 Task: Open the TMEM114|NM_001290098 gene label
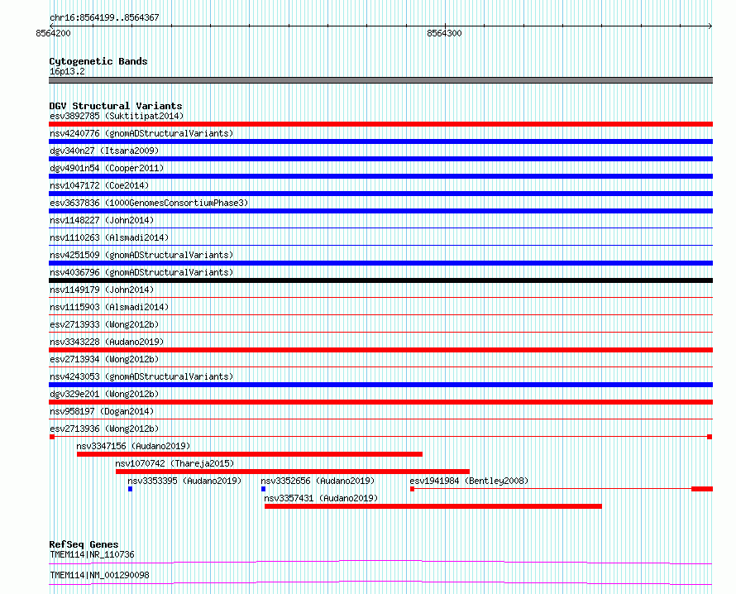[x=99, y=575]
